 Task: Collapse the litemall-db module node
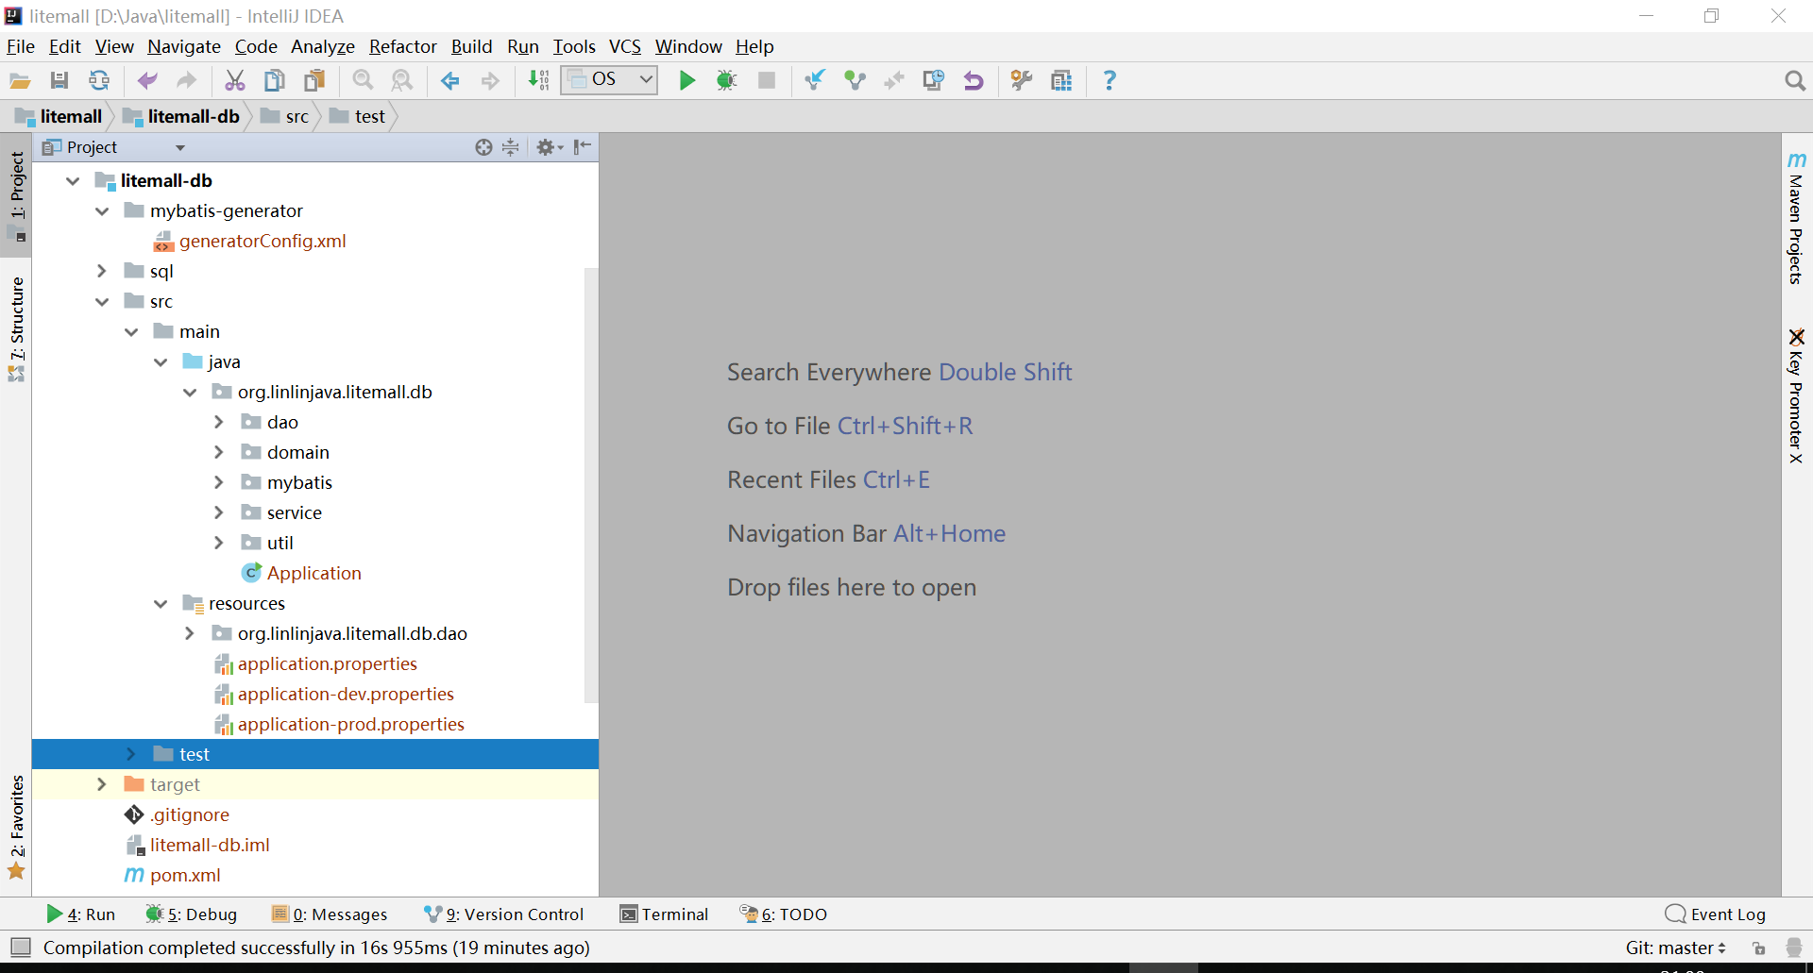point(73,180)
